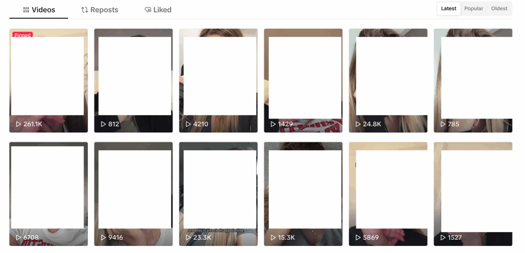Screen dimensions: 525x253
Task: Sort videos by Oldest
Action: [x=499, y=9]
